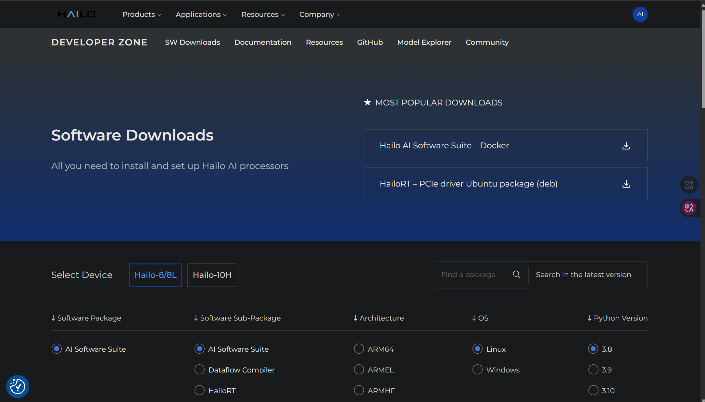
Task: Expand the Products menu
Action: [x=142, y=15]
